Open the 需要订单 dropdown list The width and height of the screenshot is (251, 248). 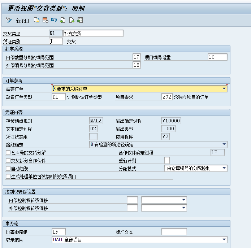[x=224, y=88]
